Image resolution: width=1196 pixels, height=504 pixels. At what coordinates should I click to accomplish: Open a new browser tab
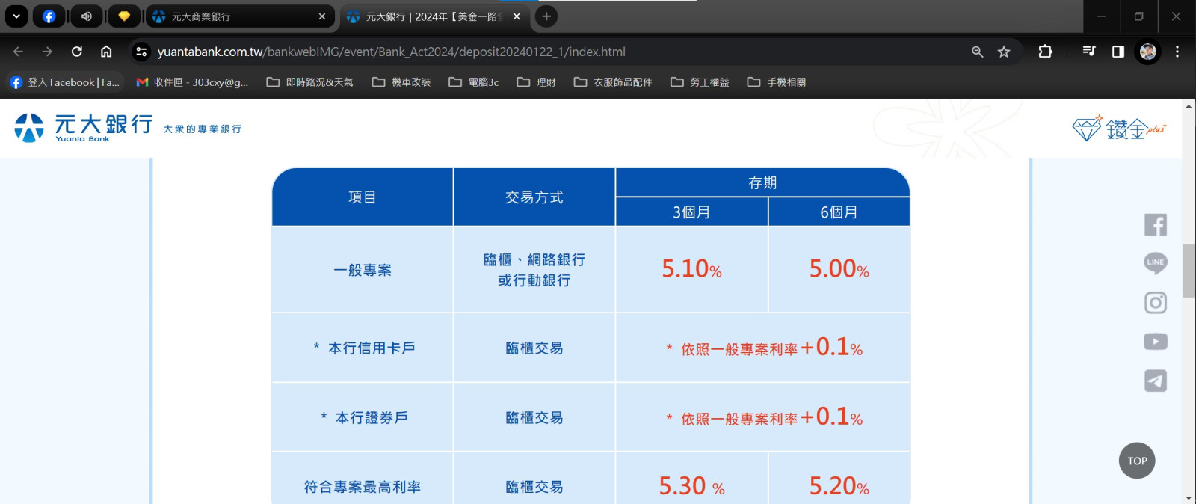point(546,16)
